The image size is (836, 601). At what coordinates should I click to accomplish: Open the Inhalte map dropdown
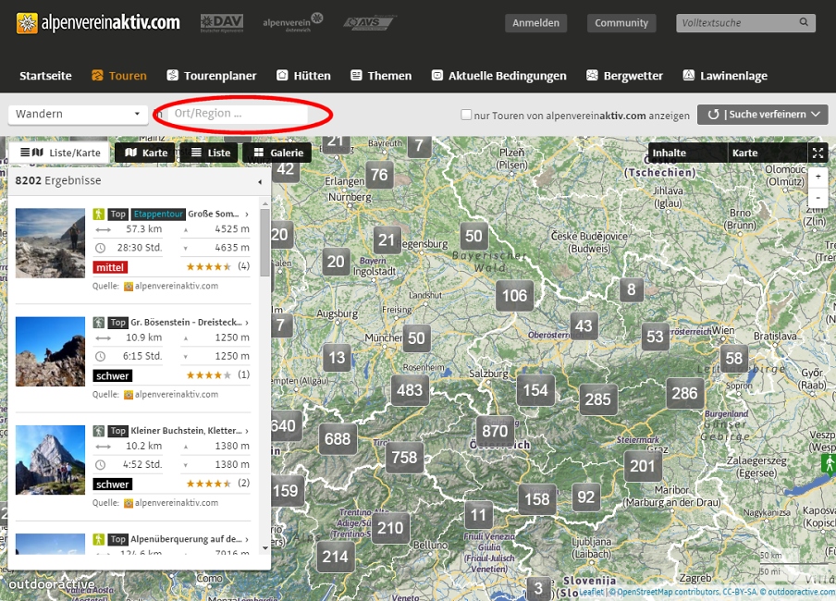click(x=687, y=153)
